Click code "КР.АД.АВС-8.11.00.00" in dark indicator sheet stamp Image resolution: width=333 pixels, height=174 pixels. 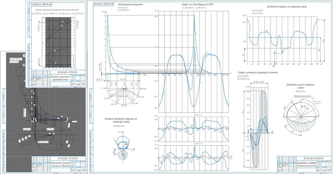(68, 158)
